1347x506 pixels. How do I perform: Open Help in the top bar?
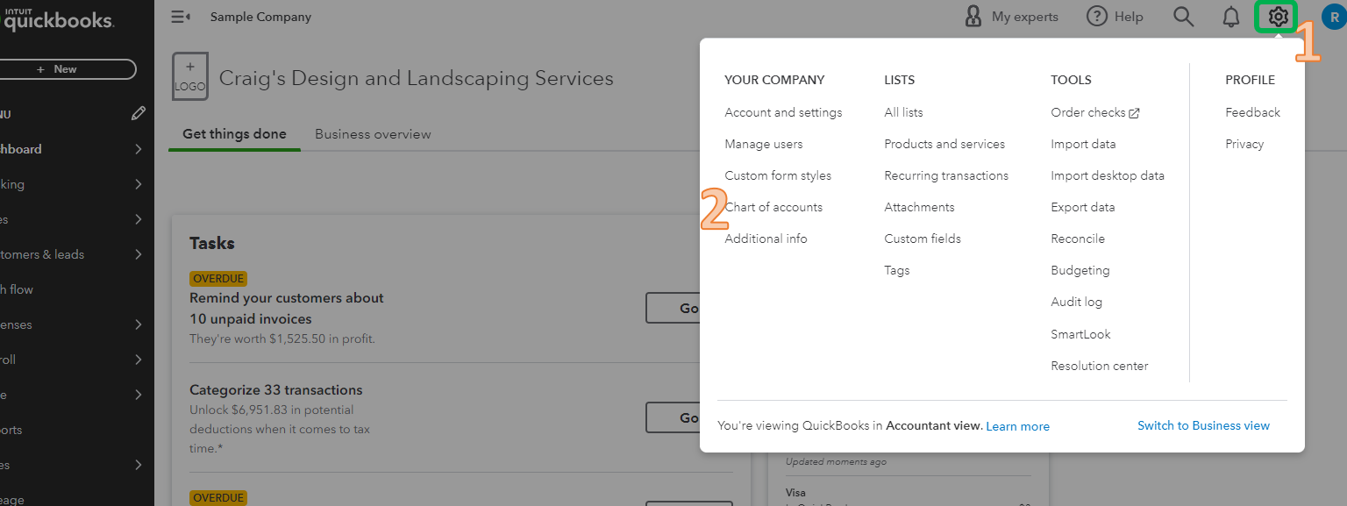point(1115,17)
